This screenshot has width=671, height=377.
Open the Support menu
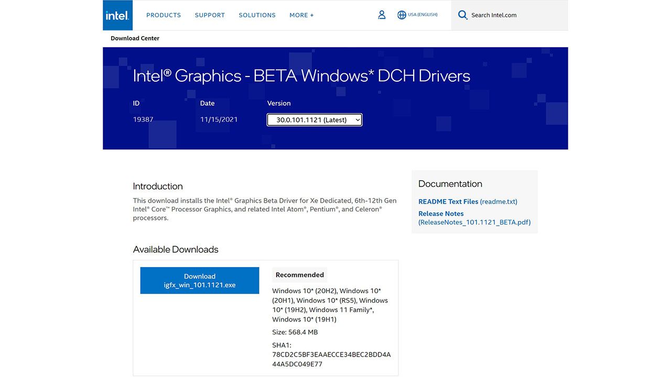[210, 15]
